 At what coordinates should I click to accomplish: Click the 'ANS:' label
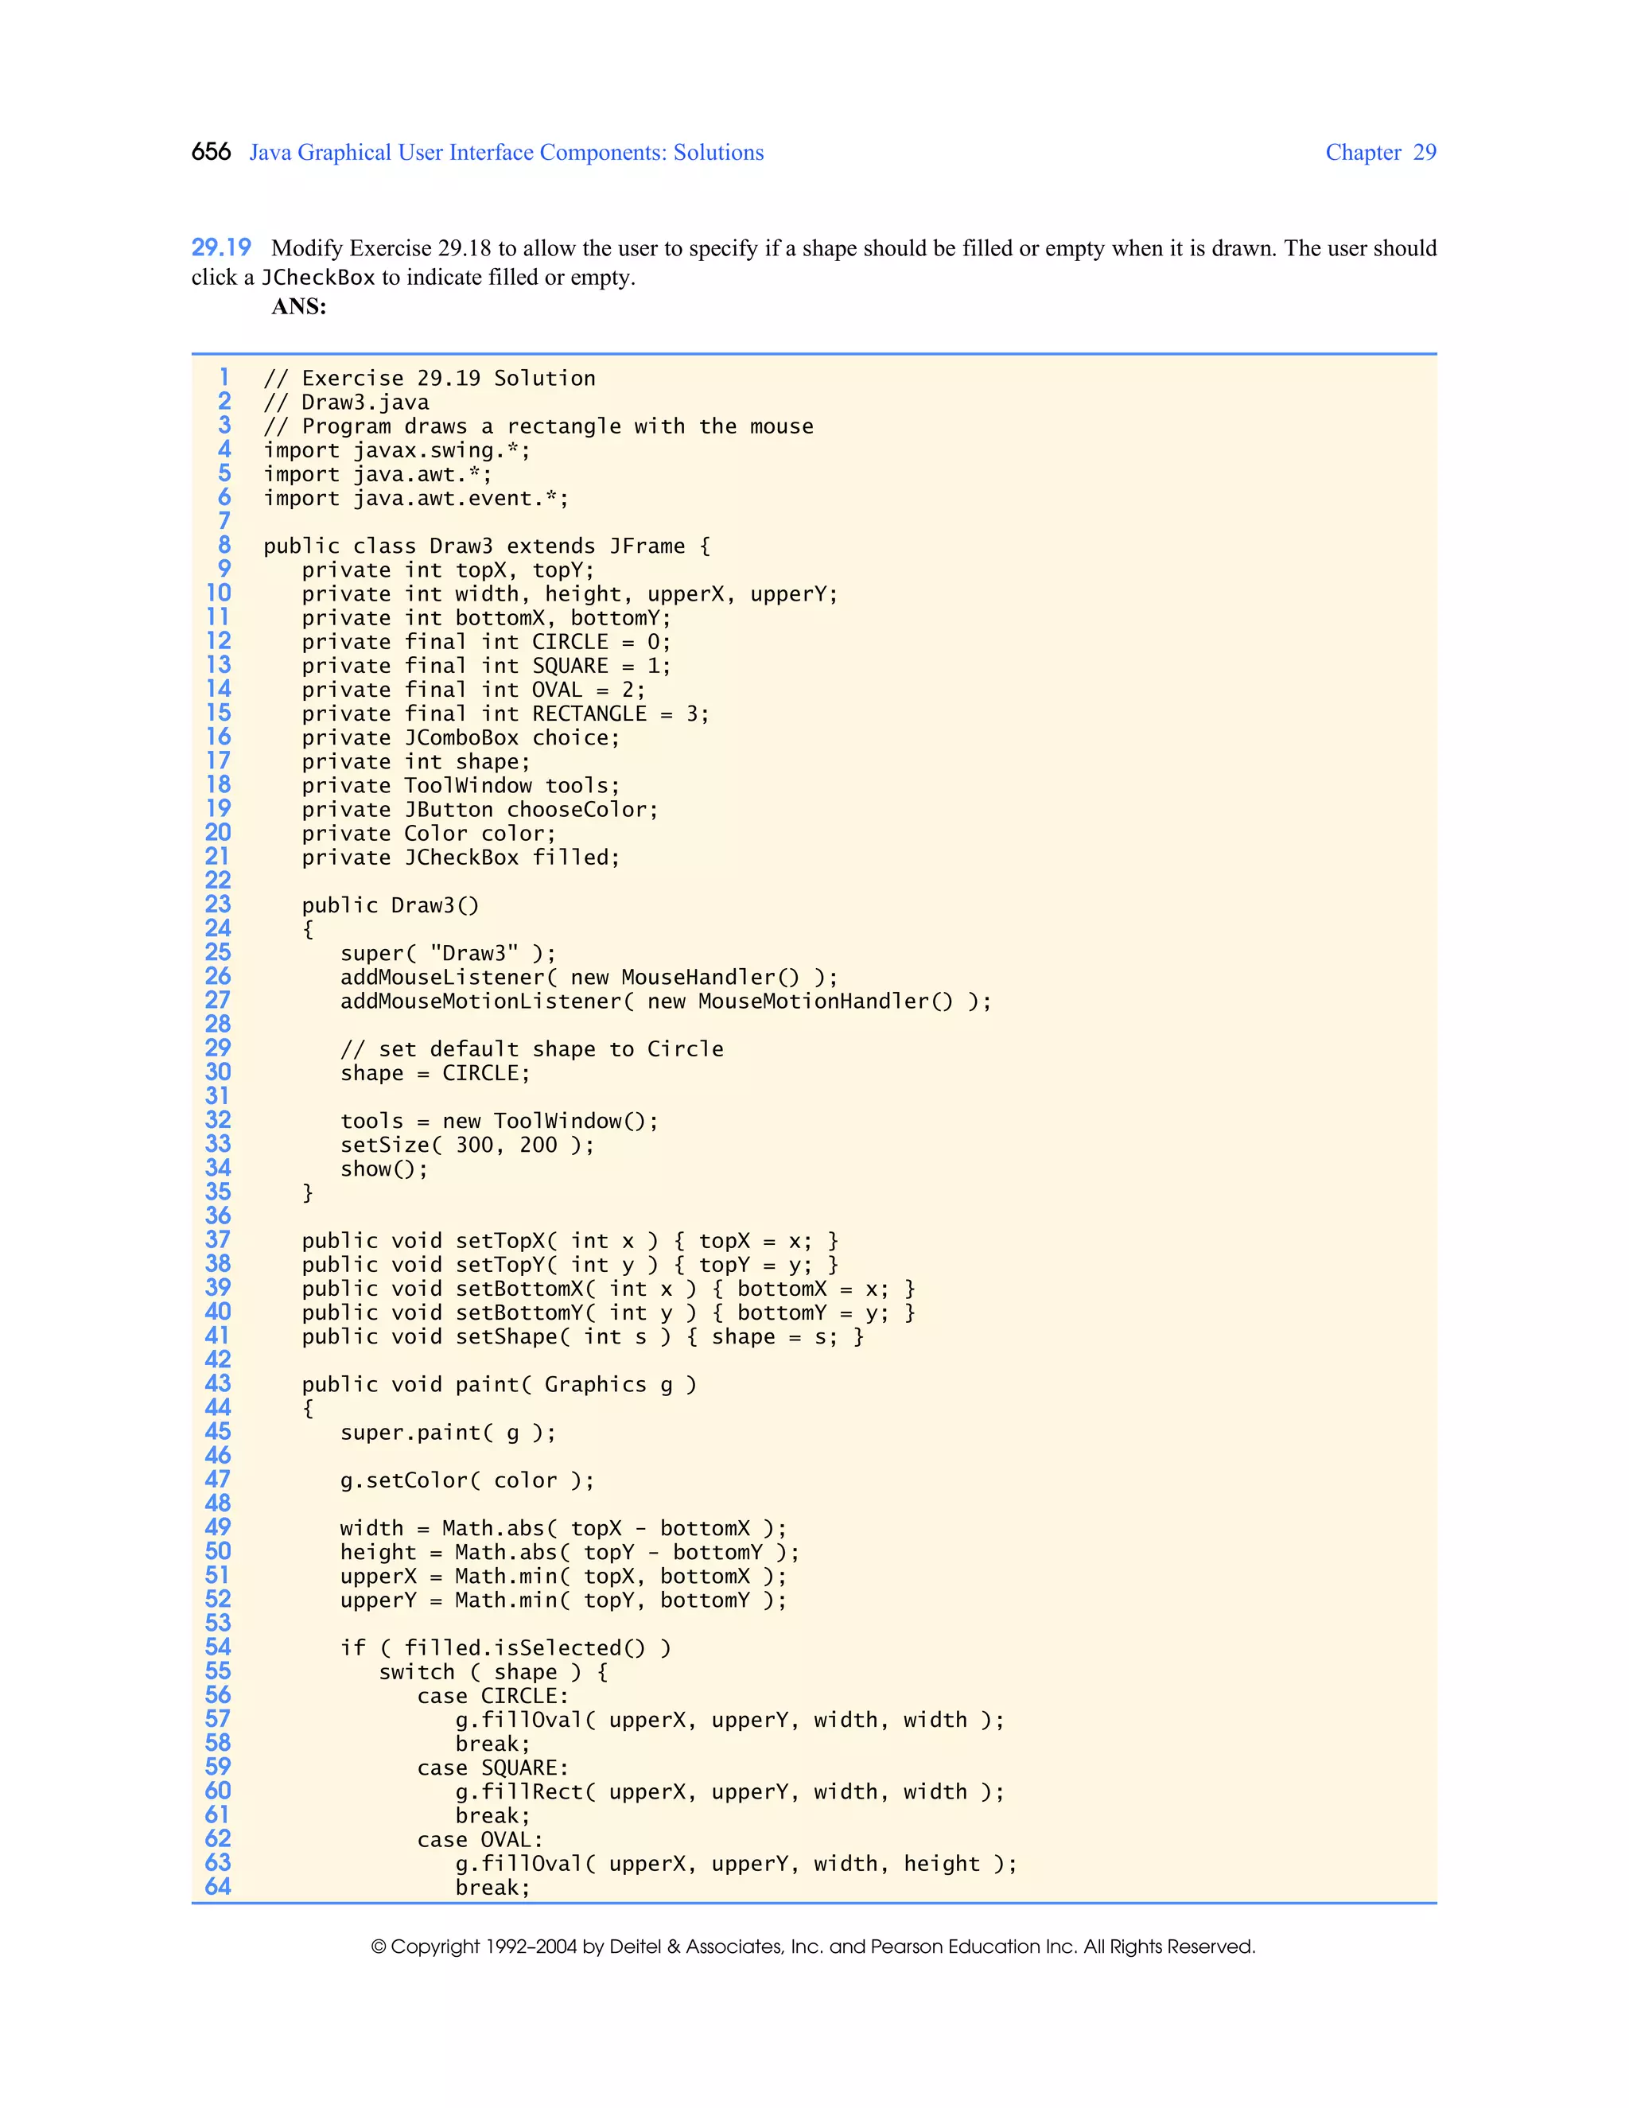299,307
